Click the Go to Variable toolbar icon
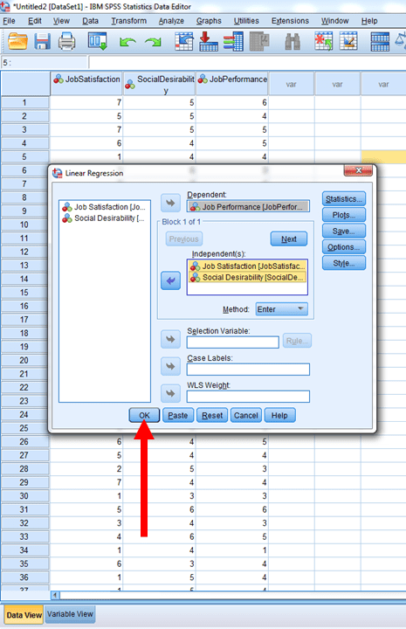406x629 pixels. [x=209, y=41]
